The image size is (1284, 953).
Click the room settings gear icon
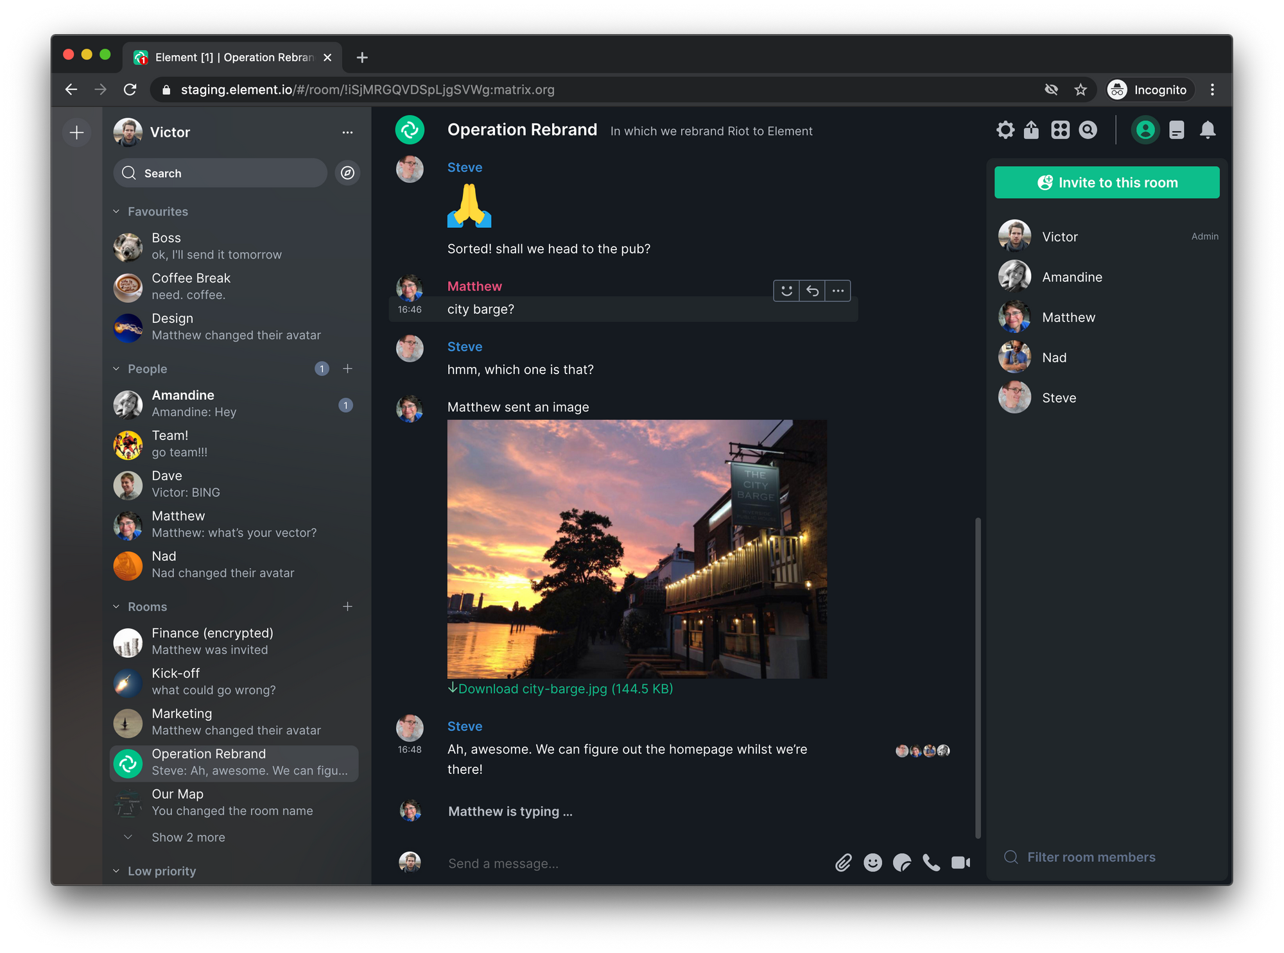pyautogui.click(x=1003, y=129)
